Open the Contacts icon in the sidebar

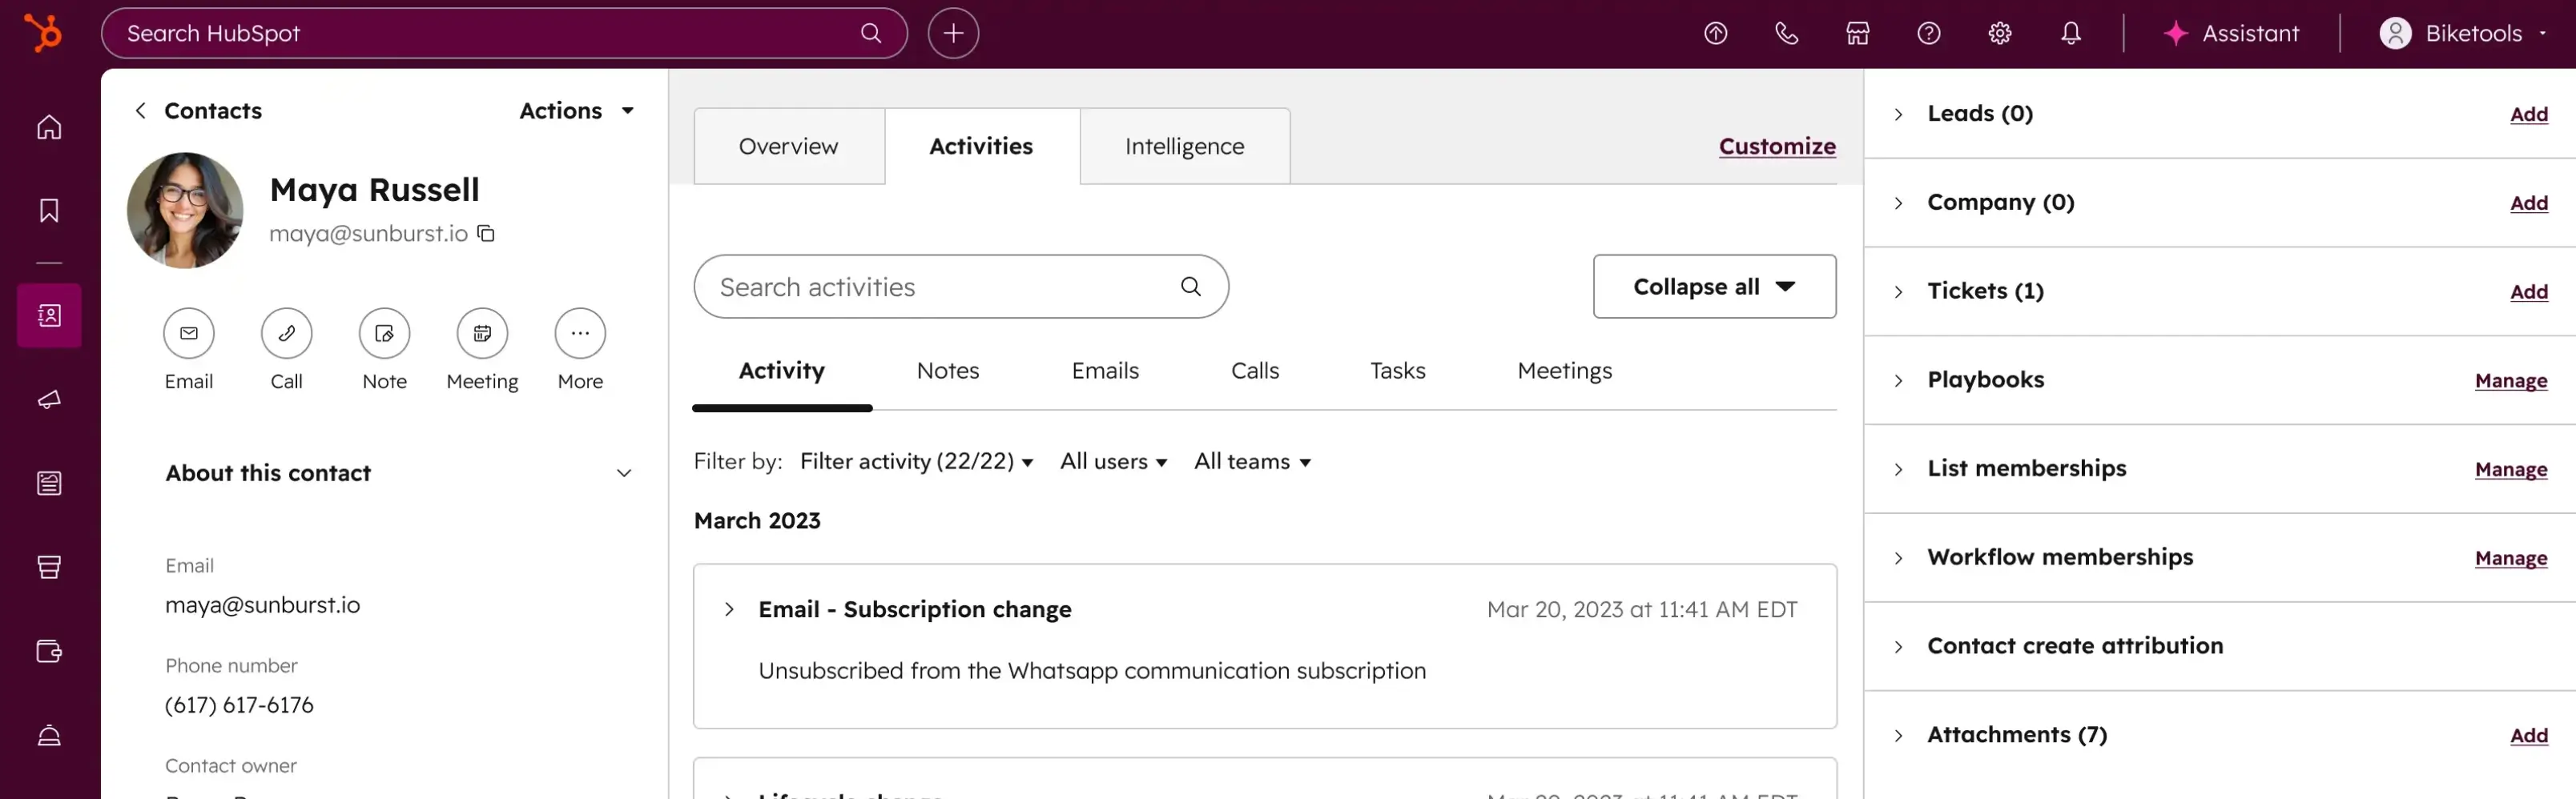[48, 315]
